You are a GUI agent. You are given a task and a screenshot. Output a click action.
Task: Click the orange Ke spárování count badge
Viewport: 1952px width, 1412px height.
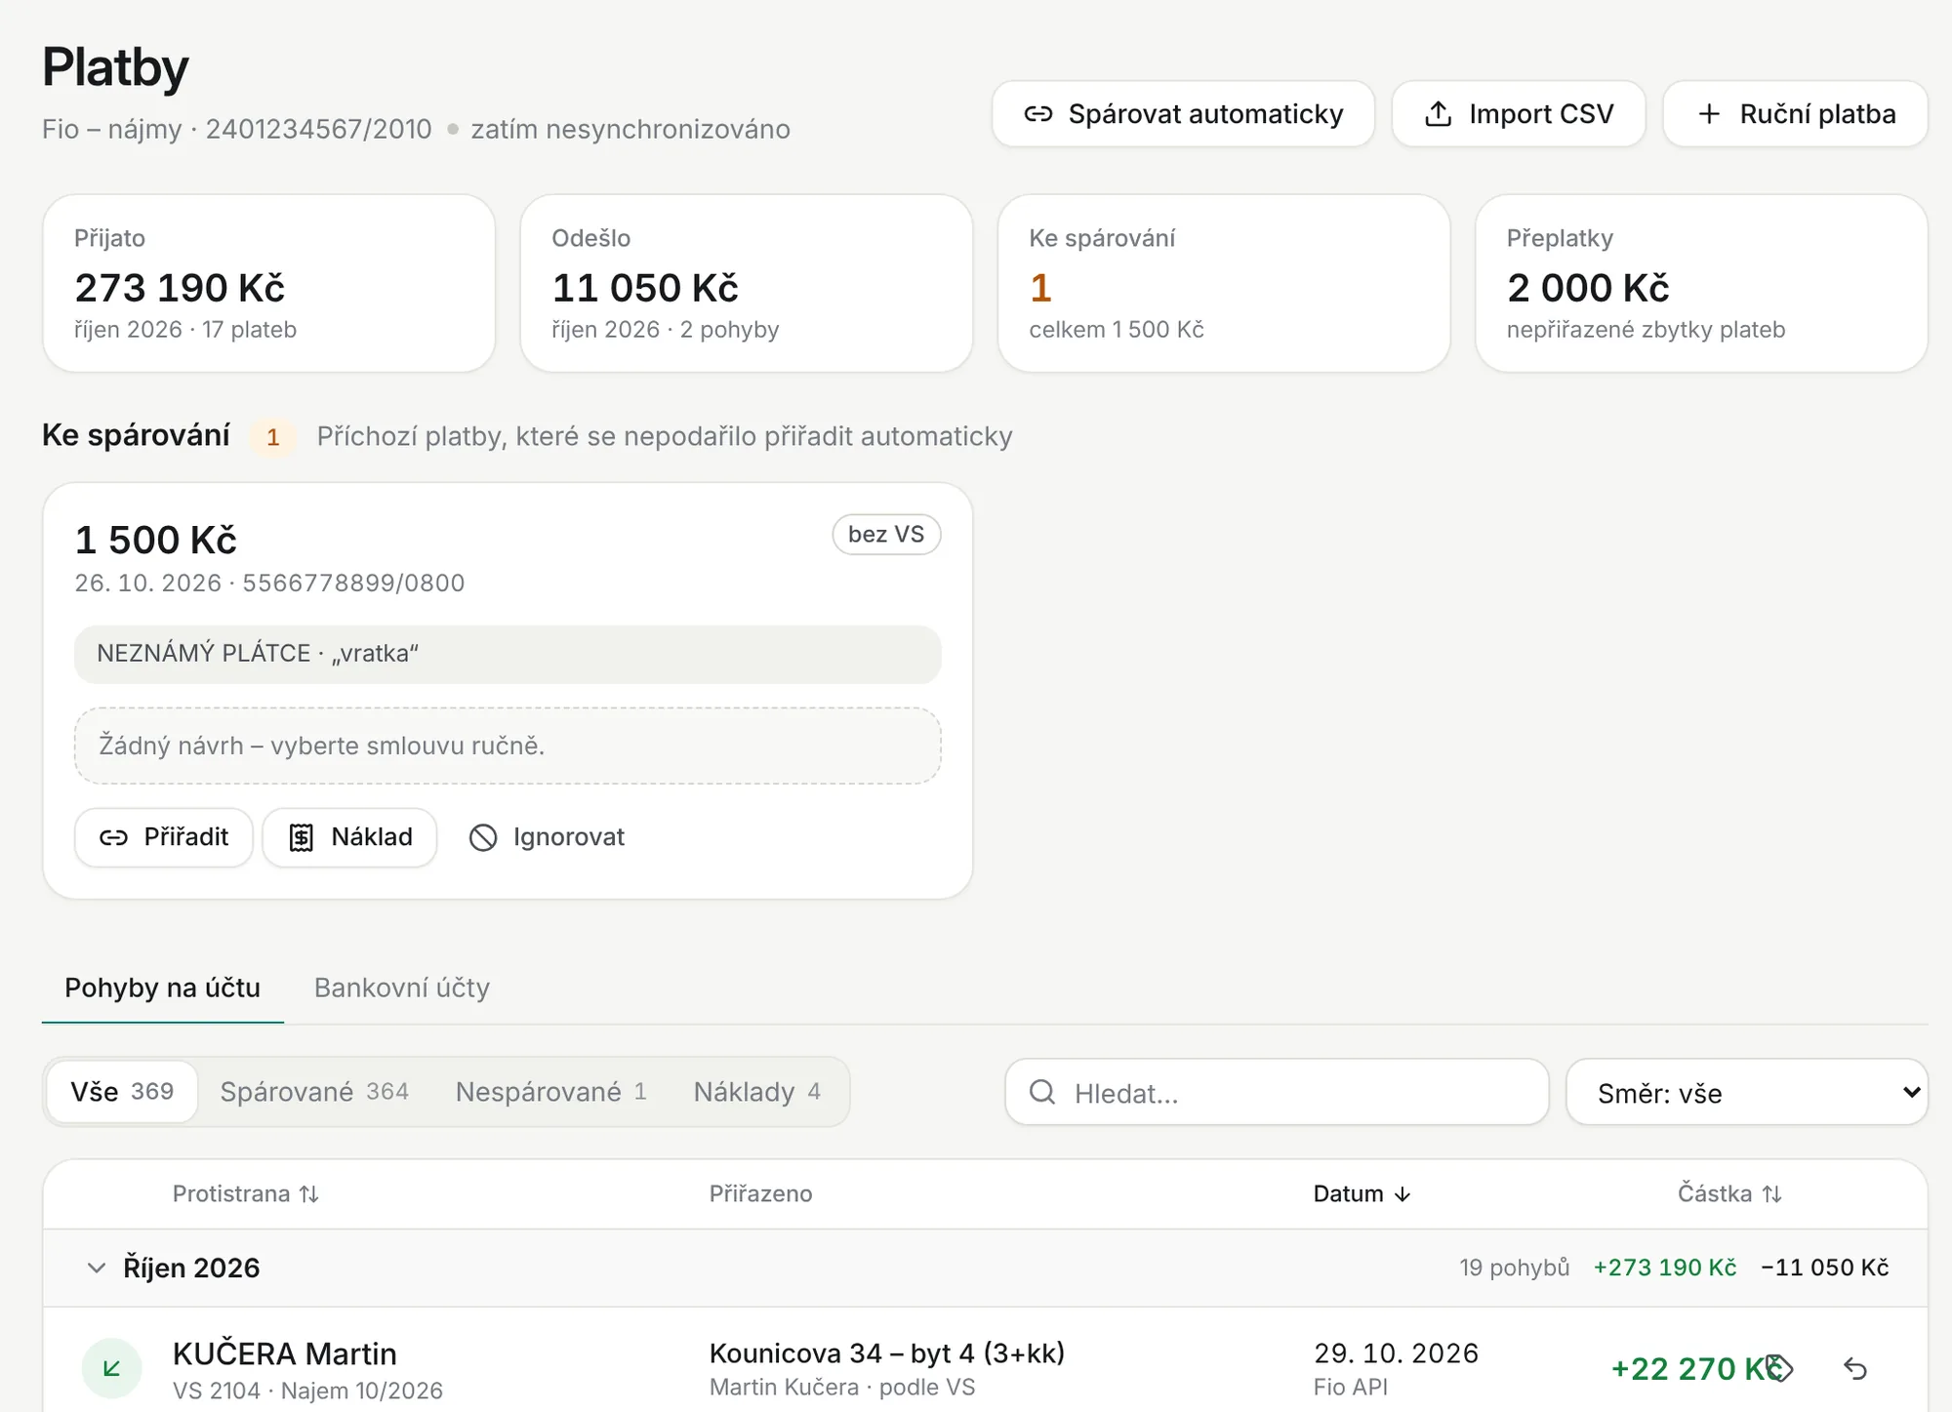[x=273, y=437]
